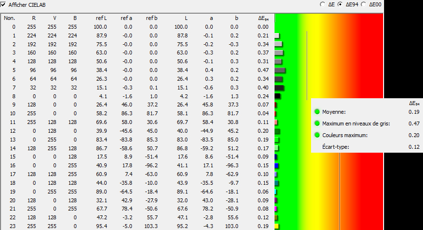The height and width of the screenshot is (230, 423).
Task: Click measured L value 89.1 in row 19
Action: point(182,192)
